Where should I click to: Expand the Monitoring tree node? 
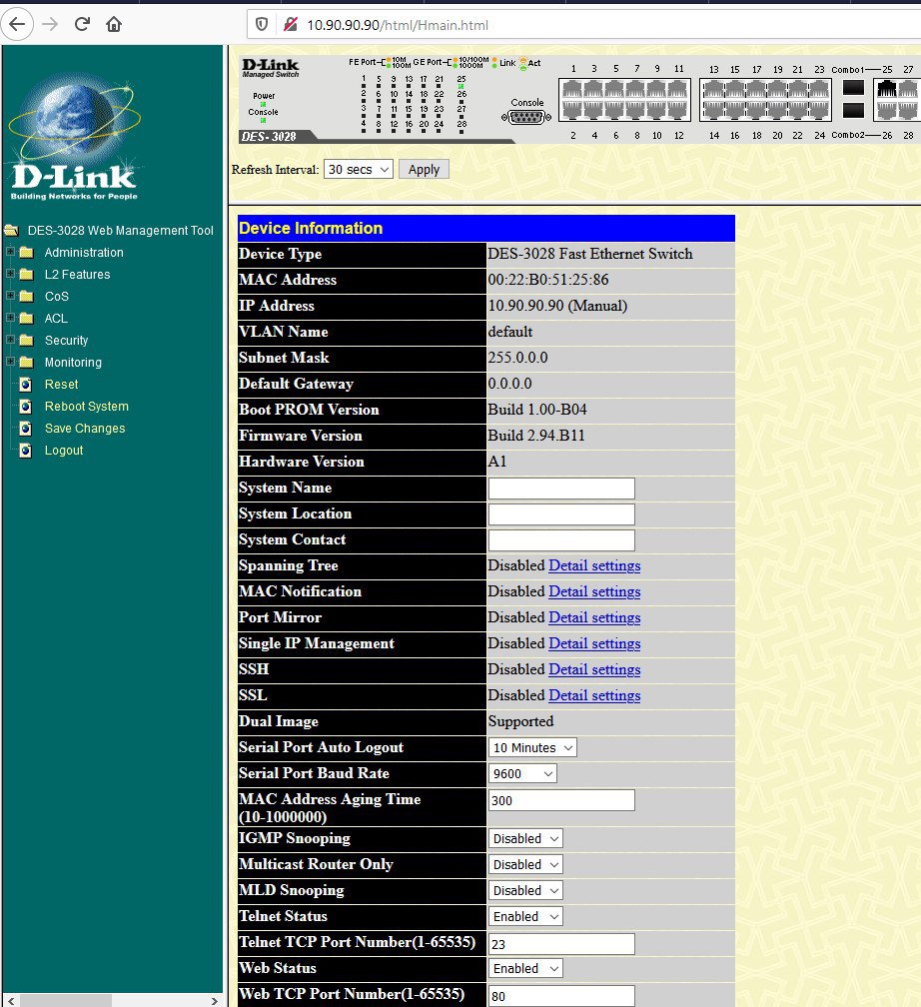coord(10,362)
